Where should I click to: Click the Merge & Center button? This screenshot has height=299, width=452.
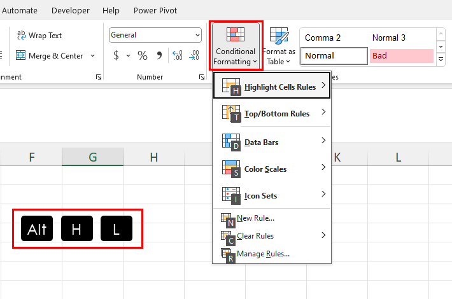click(x=49, y=55)
